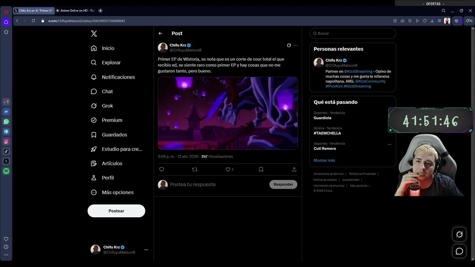The image size is (475, 267).
Task: Open the sidebar heart favorites icon
Action: pyautogui.click(x=6, y=239)
